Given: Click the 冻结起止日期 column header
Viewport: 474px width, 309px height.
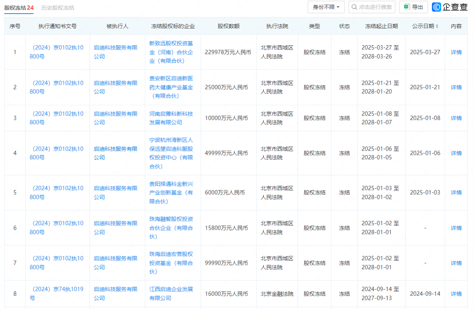Looking at the screenshot, I should click(381, 26).
